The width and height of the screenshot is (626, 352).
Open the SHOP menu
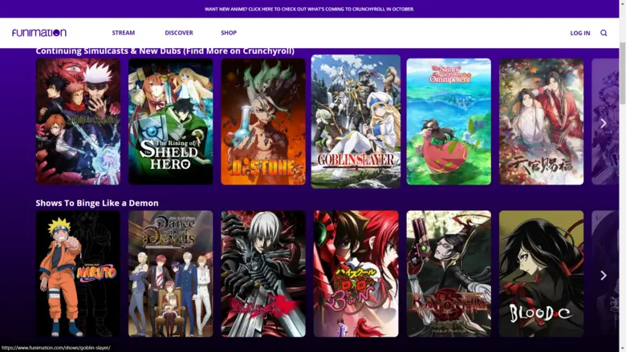[229, 33]
